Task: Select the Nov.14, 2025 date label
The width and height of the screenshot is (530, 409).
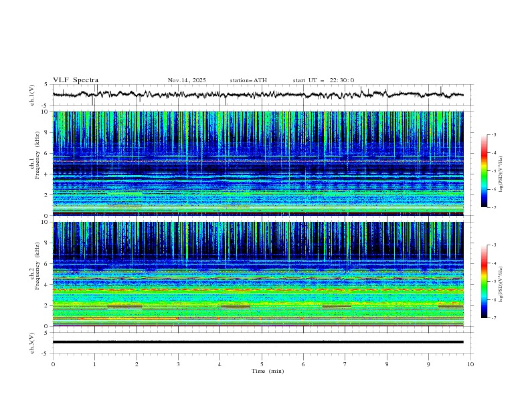Action: tap(187, 80)
